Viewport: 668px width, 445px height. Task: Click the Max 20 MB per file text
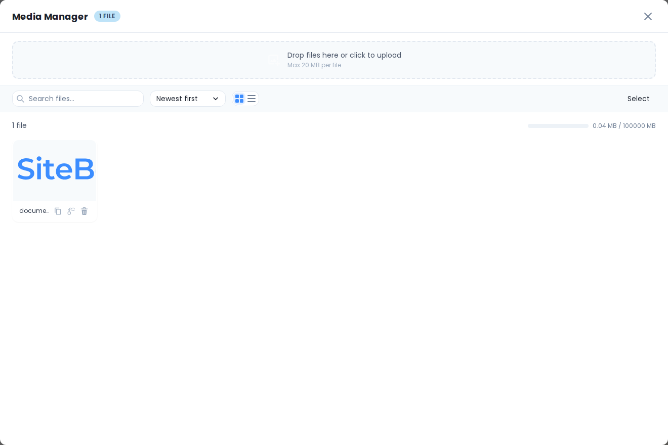314,65
